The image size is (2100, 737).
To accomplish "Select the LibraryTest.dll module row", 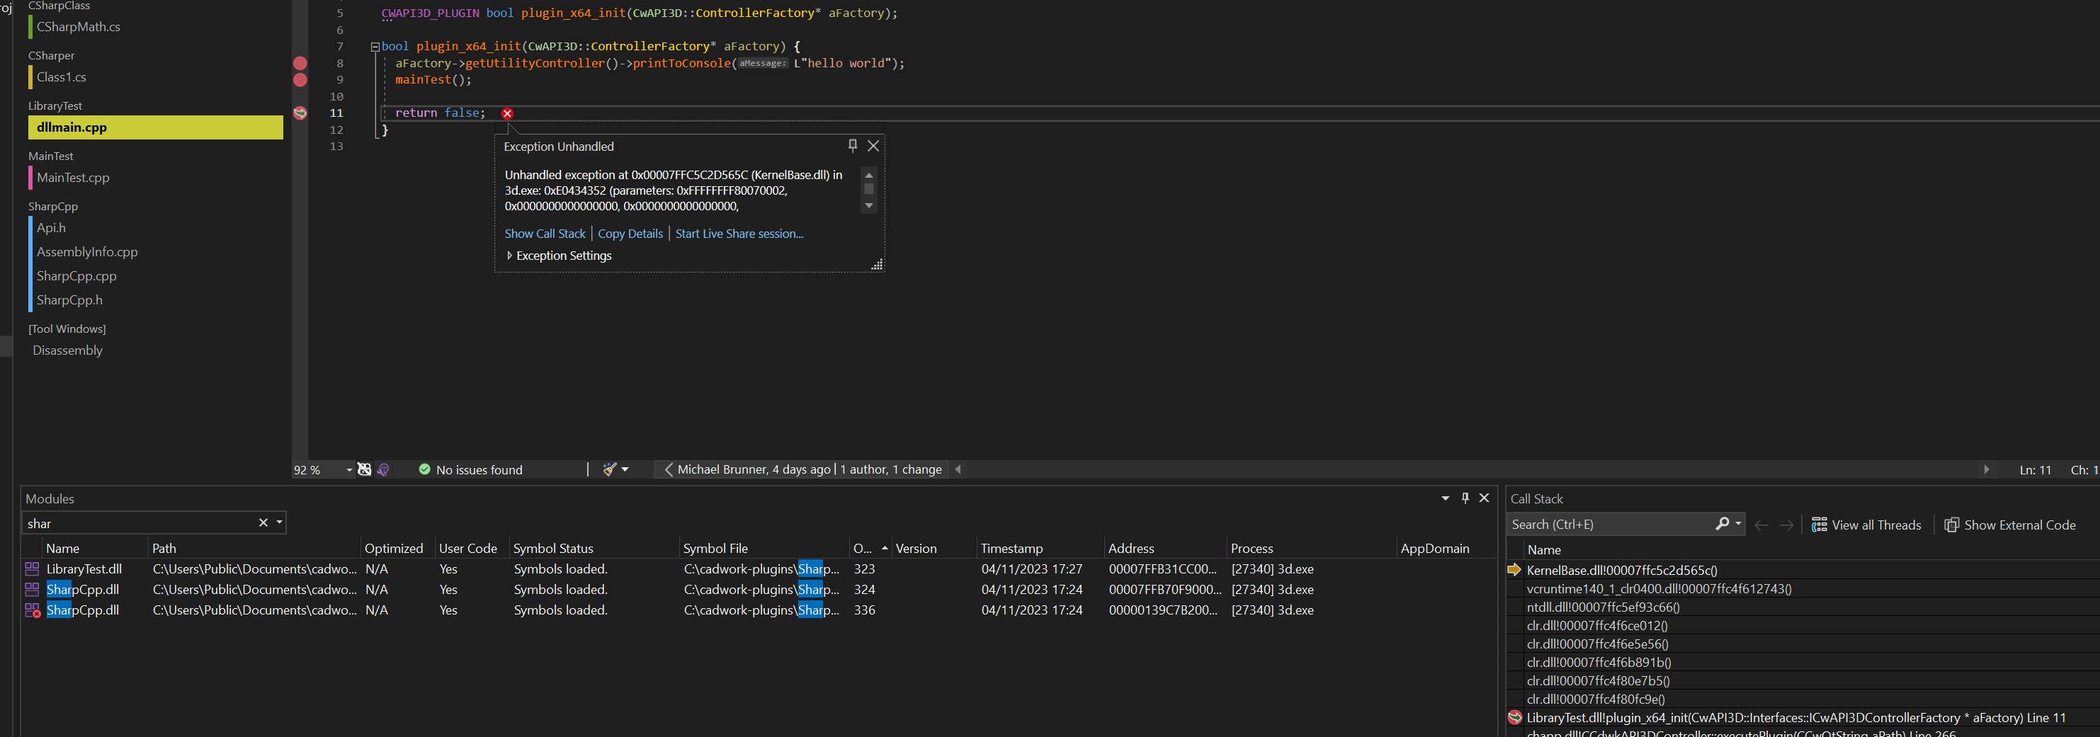I will tap(758, 569).
